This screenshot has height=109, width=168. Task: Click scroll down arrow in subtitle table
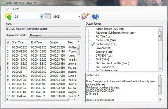pos(79,96)
